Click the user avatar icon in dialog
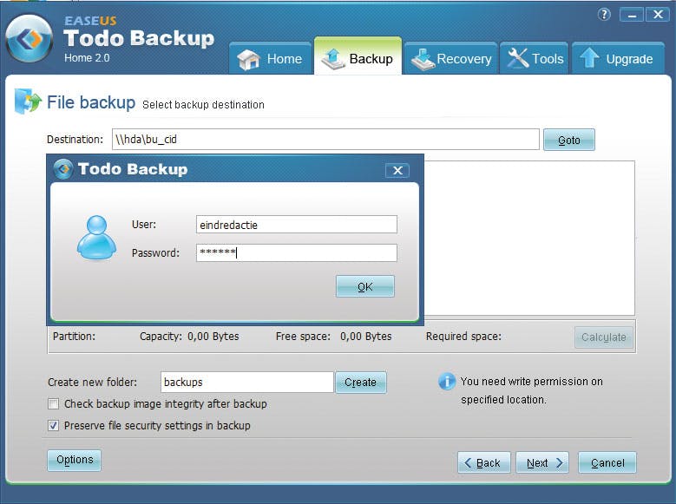The height and width of the screenshot is (504, 676). tap(96, 238)
